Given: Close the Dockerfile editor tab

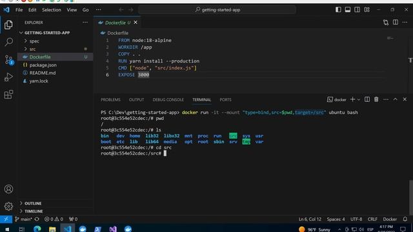Looking at the screenshot, I should (x=136, y=23).
